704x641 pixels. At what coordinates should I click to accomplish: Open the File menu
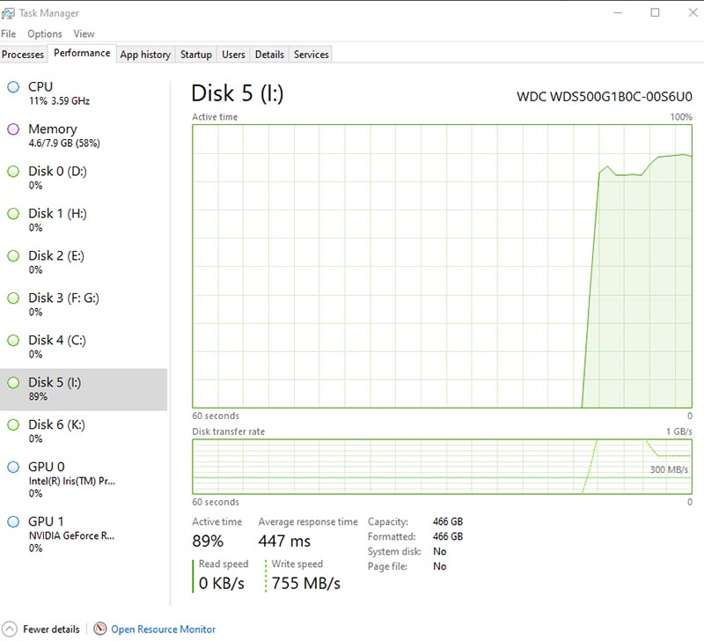click(x=9, y=33)
